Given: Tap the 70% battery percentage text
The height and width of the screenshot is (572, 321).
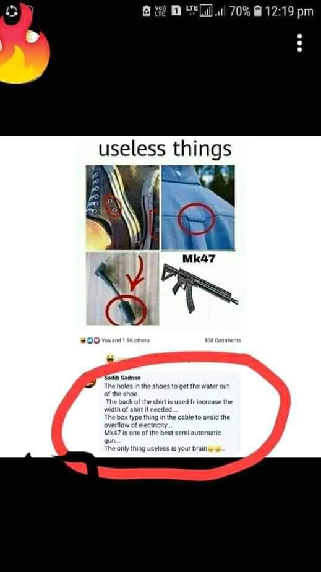Looking at the screenshot, I should 240,12.
